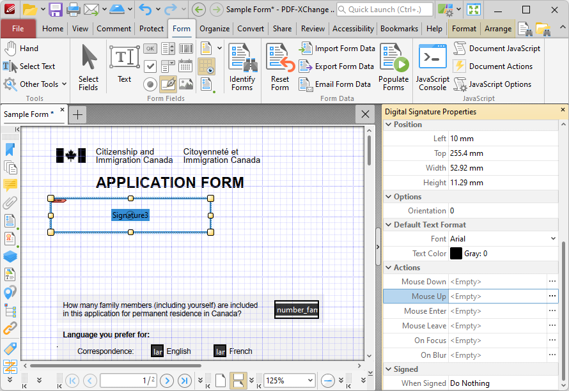Toggle the dropdown field tool
This screenshot has width=569, height=391.
168,66
